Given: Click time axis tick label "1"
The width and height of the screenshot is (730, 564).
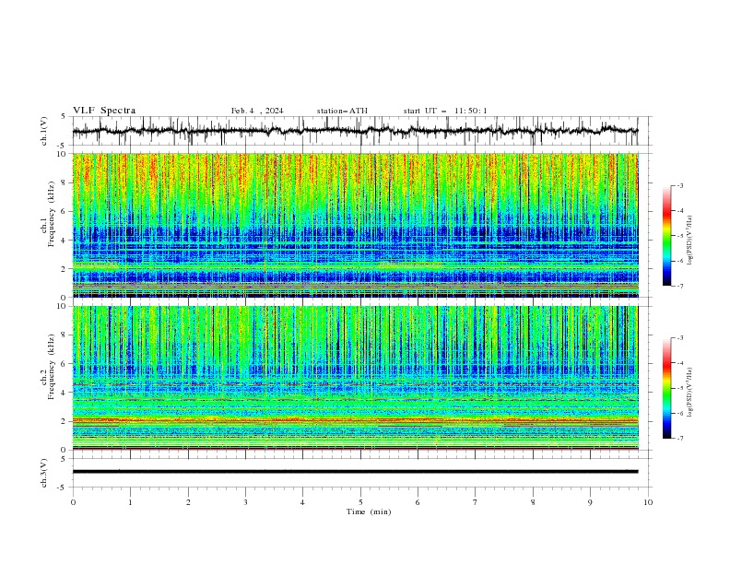Looking at the screenshot, I should pyautogui.click(x=130, y=502).
